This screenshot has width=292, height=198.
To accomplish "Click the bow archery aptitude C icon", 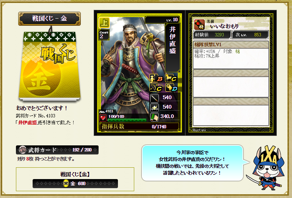I will pyautogui.click(x=156, y=87).
